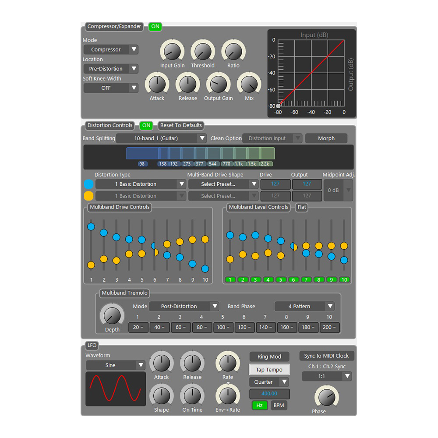438x438 pixels.
Task: Toggle the Compressor/Expander ON switch
Action: (x=155, y=26)
